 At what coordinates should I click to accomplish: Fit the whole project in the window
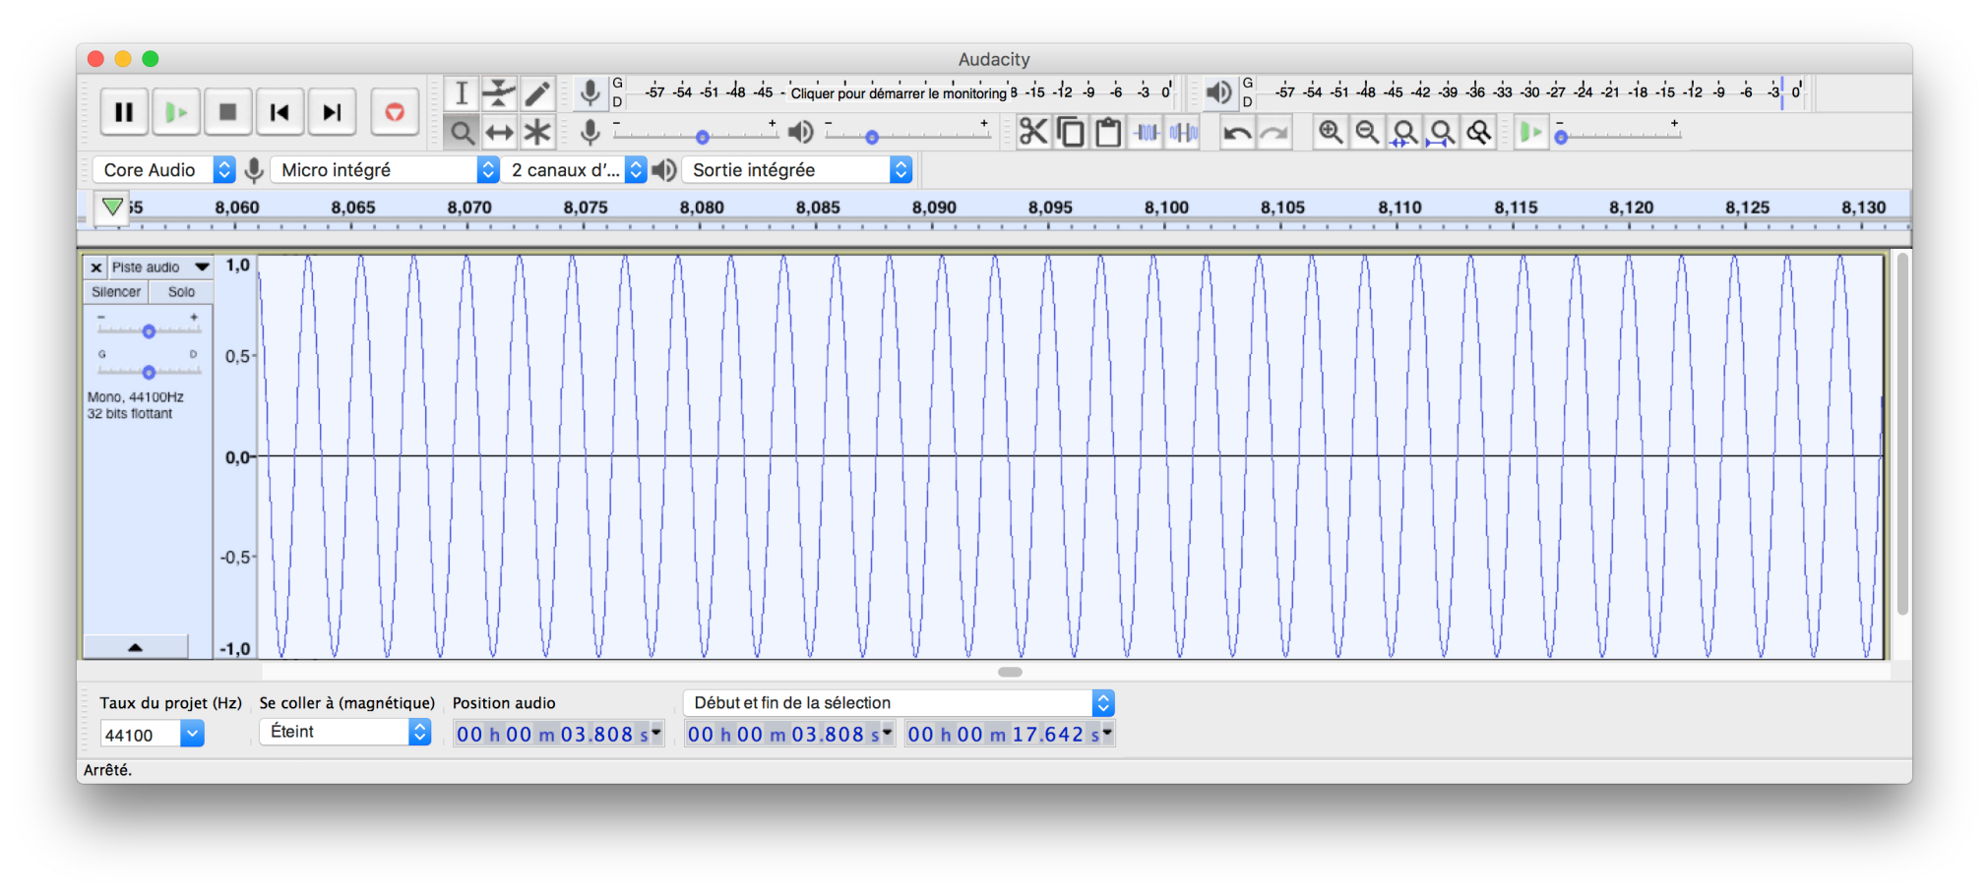coord(1442,132)
